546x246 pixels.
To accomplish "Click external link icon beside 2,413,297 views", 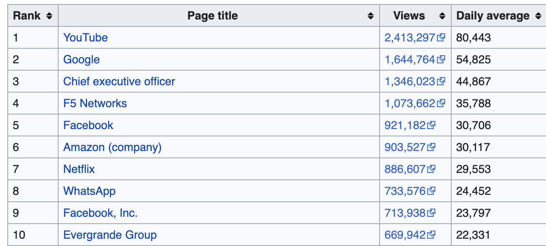I will pos(441,38).
